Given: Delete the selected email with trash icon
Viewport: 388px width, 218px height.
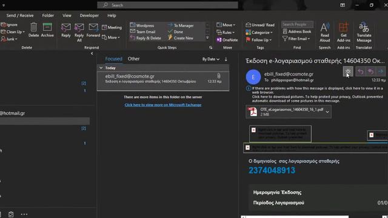Looking at the screenshot, I should (34, 30).
